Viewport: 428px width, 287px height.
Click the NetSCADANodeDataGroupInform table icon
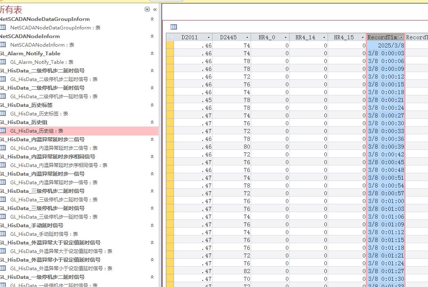(x=3, y=27)
